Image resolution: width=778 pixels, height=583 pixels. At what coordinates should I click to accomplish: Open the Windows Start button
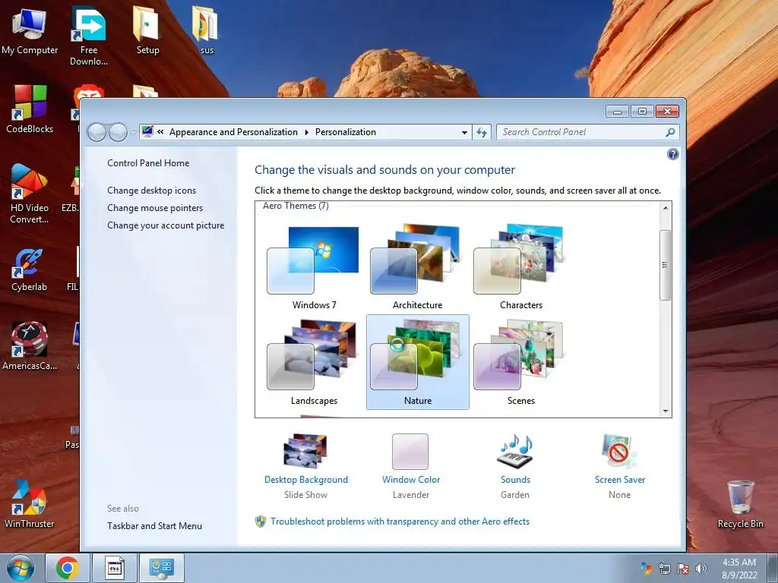pyautogui.click(x=20, y=568)
